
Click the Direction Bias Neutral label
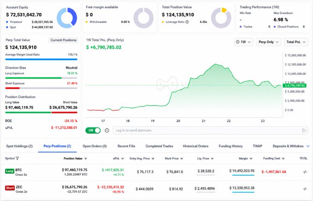coord(71,67)
